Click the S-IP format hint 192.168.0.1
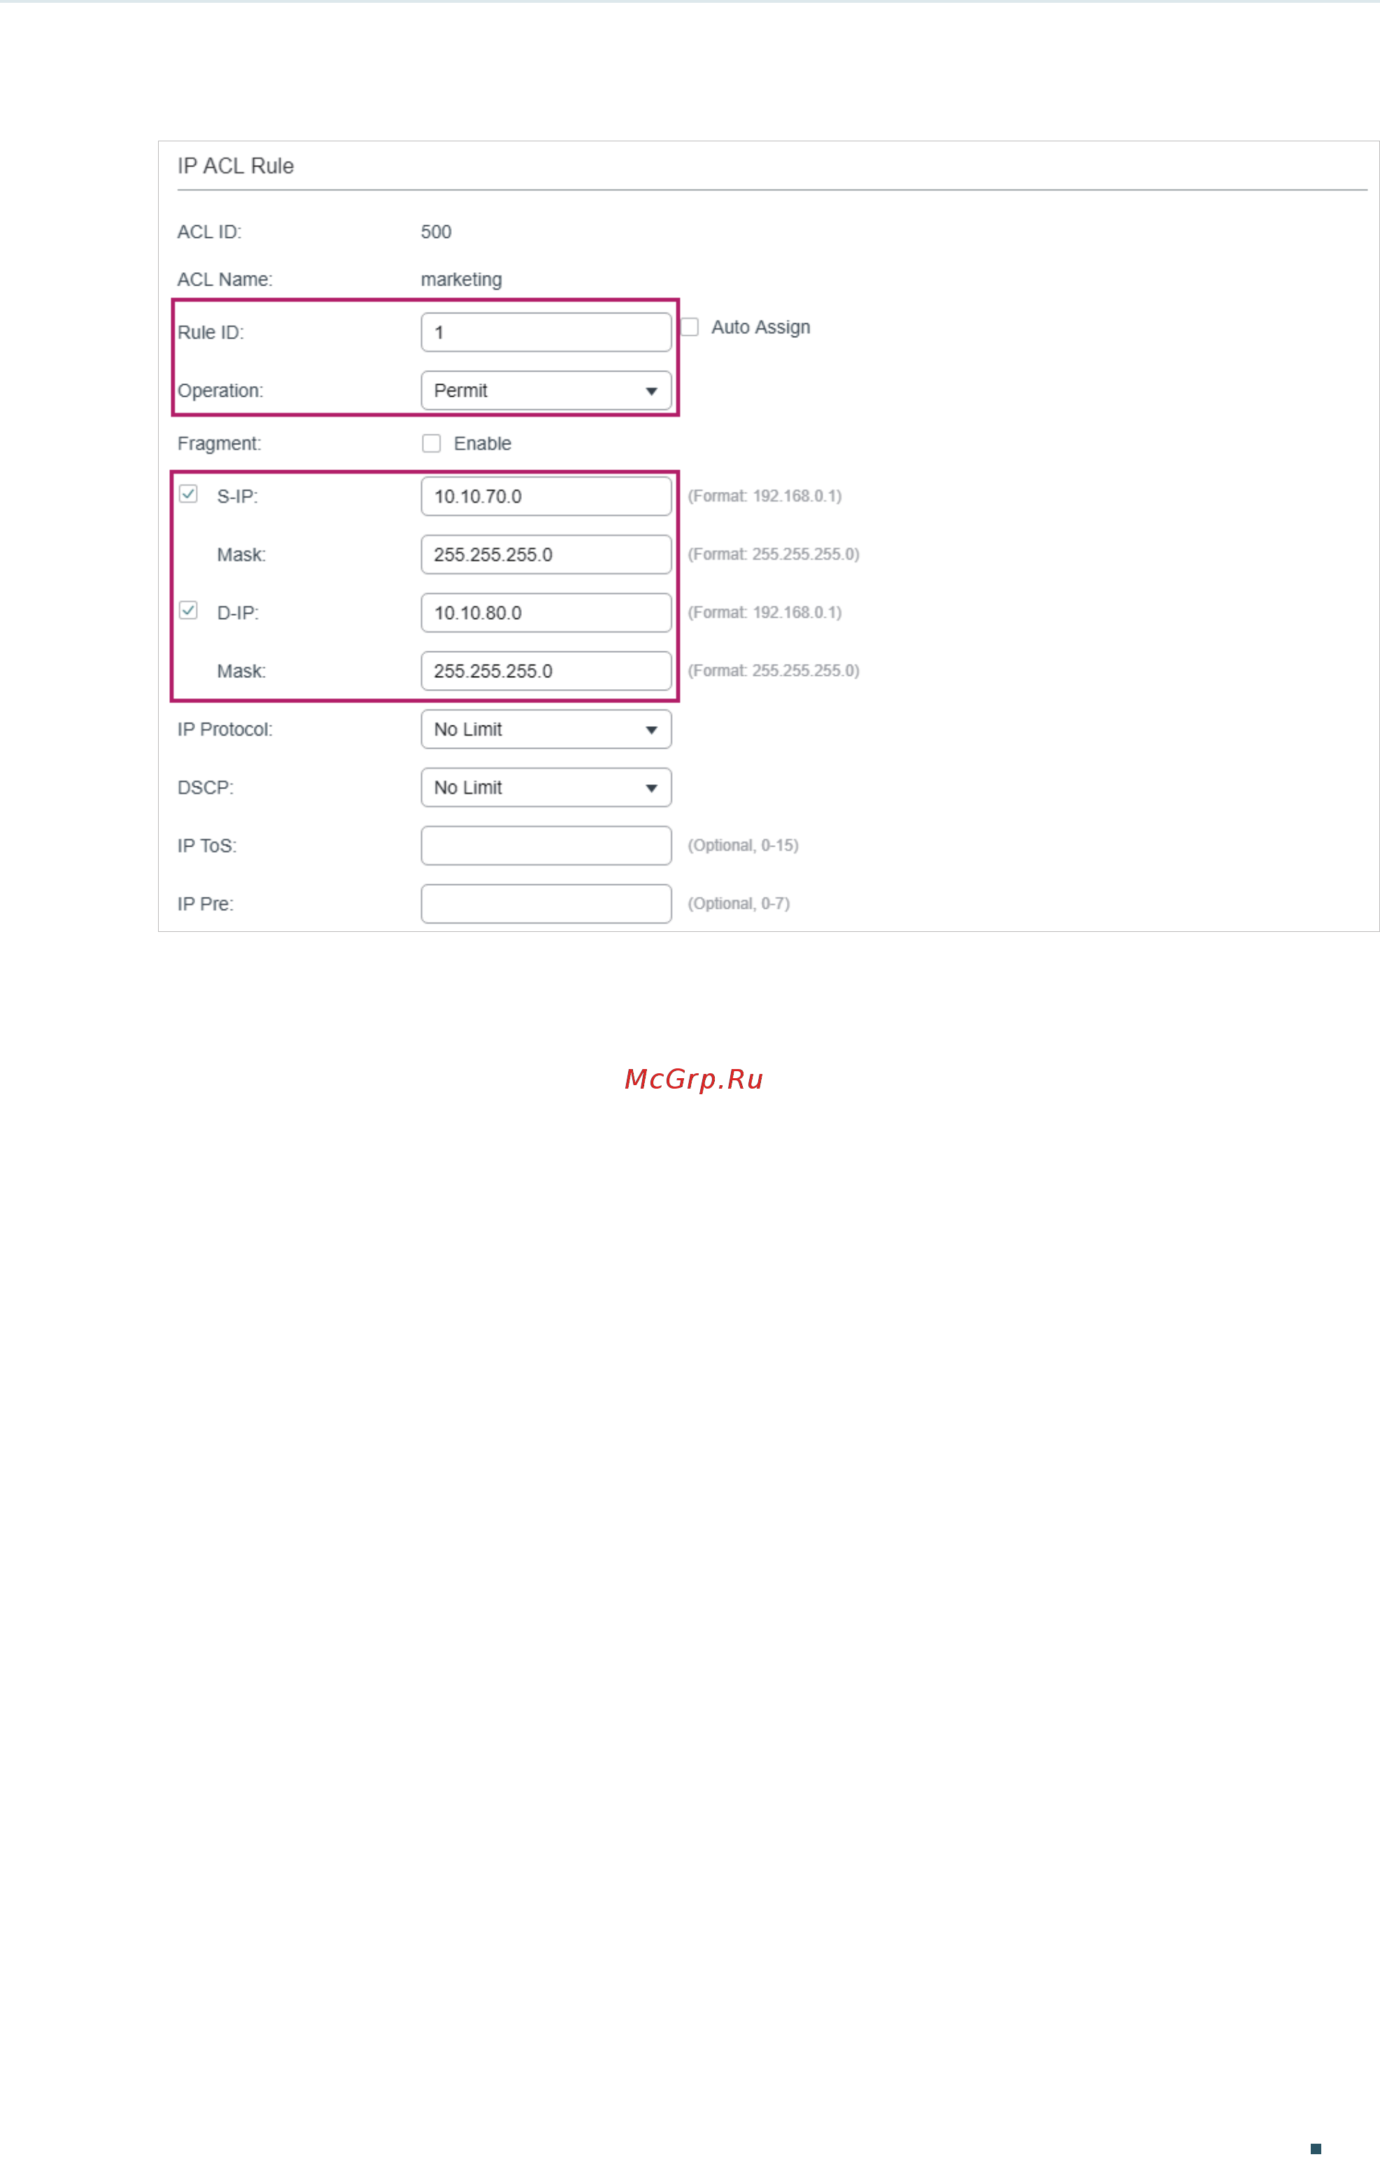 764,497
